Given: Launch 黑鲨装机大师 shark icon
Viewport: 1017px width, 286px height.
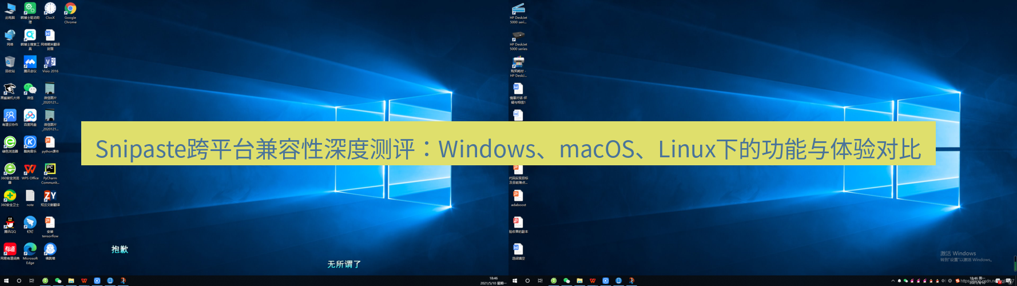Looking at the screenshot, I should [10, 91].
